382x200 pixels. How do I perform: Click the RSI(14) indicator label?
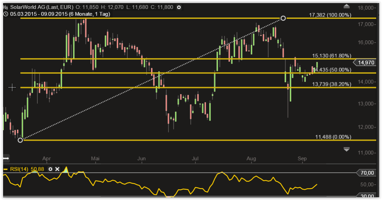[19, 169]
